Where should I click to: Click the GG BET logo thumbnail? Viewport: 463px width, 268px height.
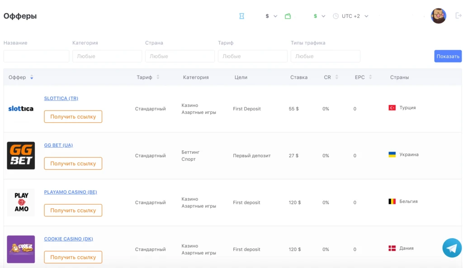click(21, 155)
